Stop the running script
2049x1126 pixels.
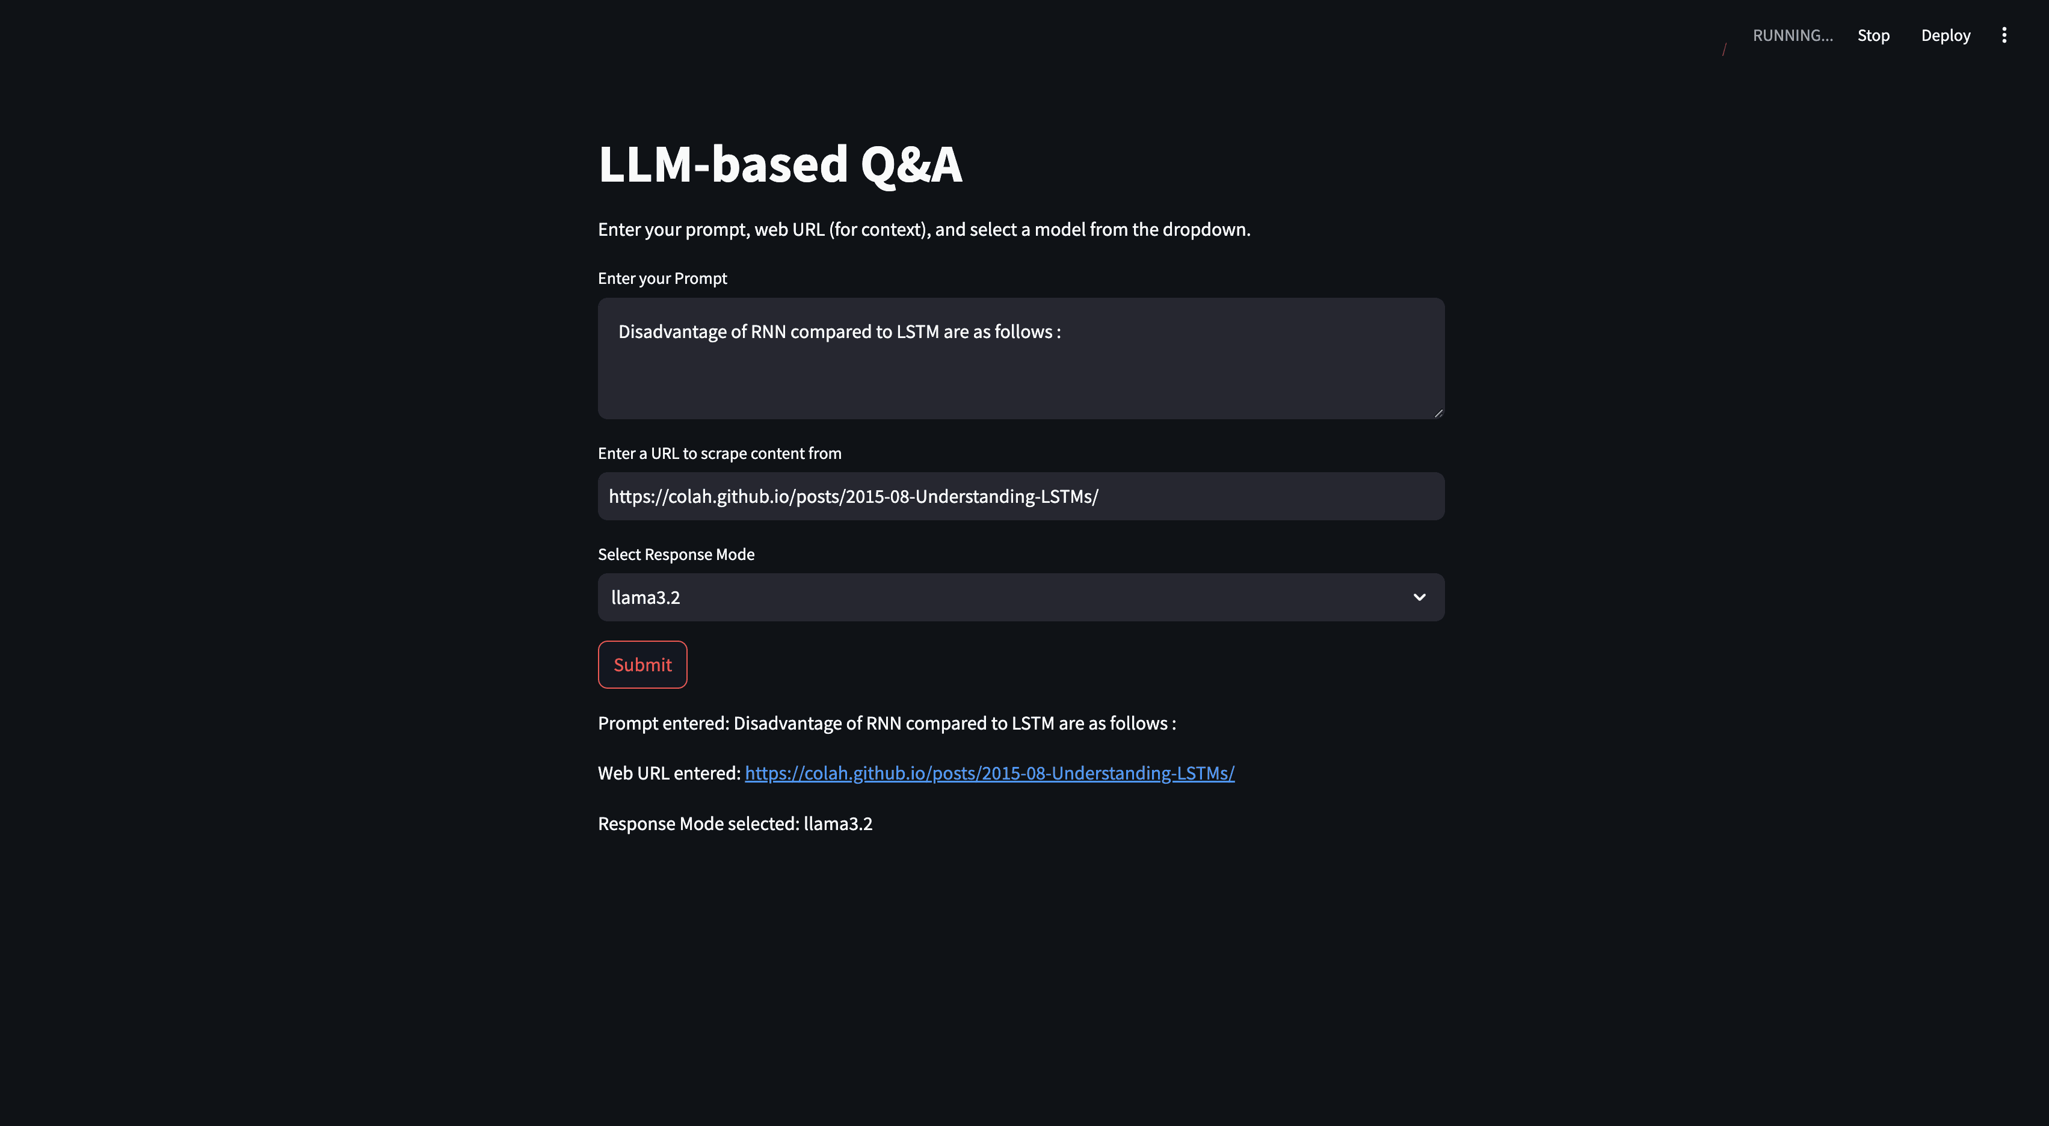1873,35
